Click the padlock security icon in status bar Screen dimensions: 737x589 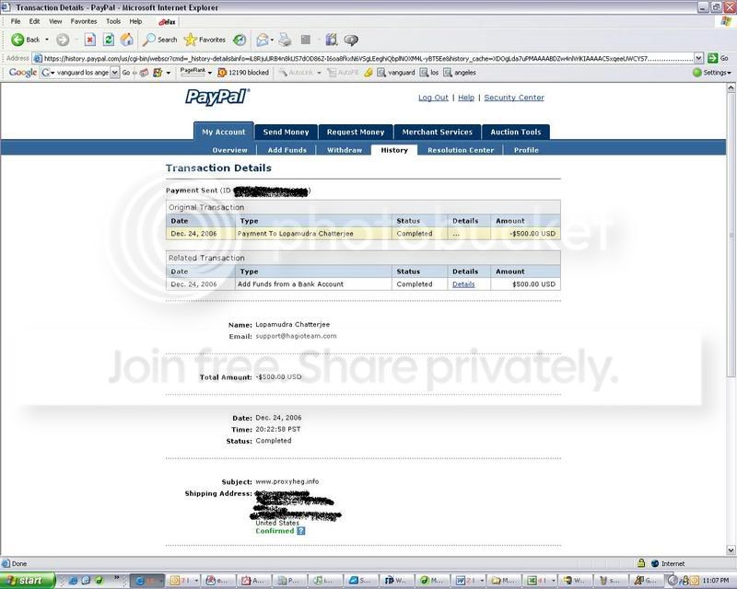click(641, 562)
